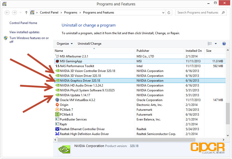Click Control Panel in the breadcrumb

[x=49, y=13]
